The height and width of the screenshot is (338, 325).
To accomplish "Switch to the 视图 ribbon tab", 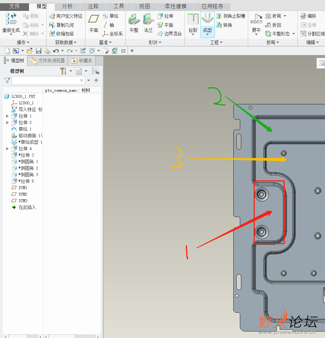I will [145, 7].
